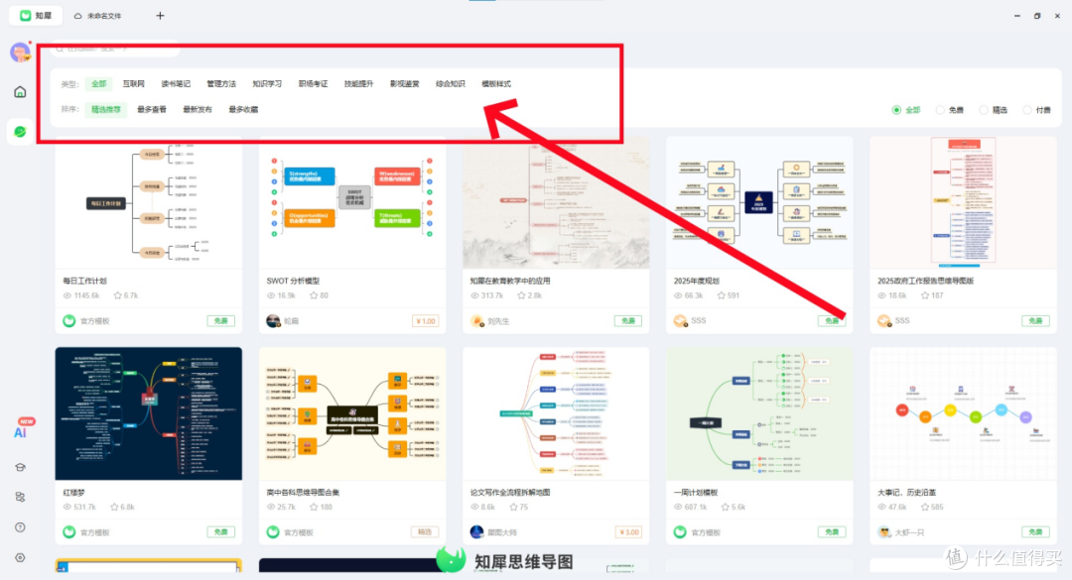Open the 高中各科思维导图合集 thumbnail
Image resolution: width=1072 pixels, height=580 pixels.
[352, 413]
